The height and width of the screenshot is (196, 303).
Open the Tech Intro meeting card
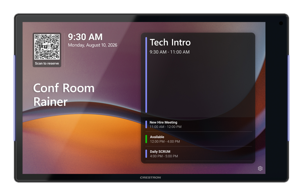(x=198, y=75)
